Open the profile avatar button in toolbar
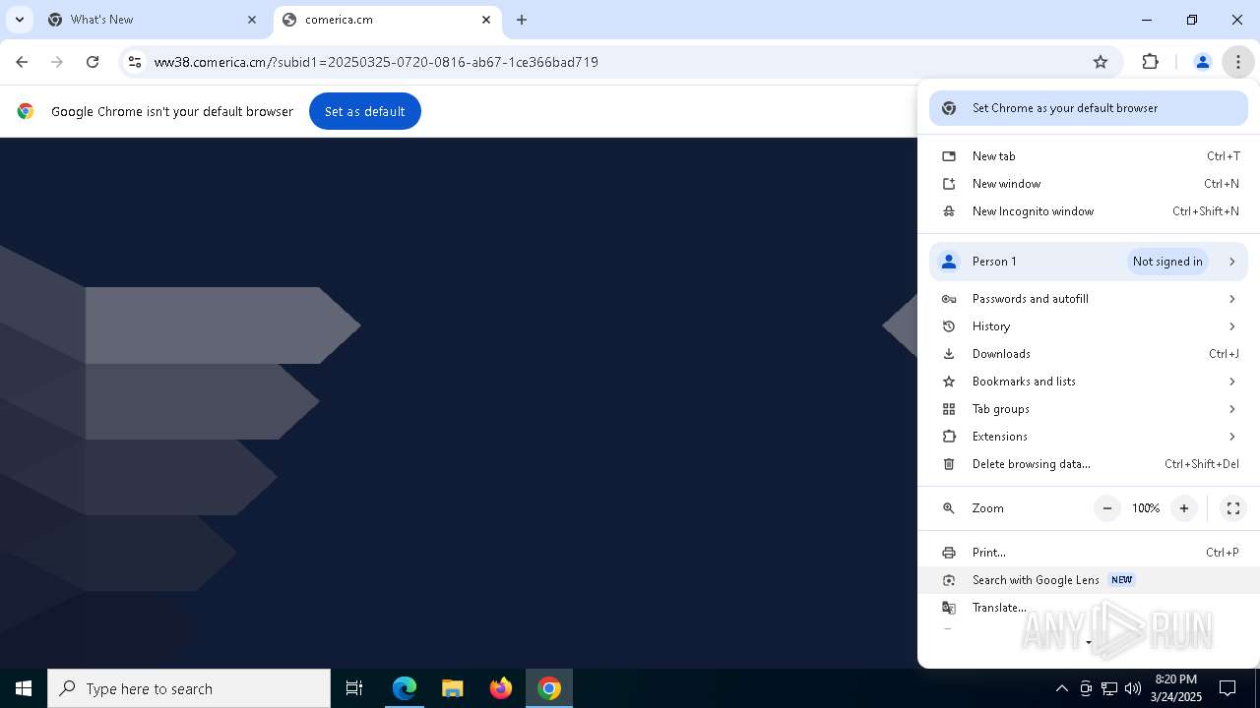 tap(1202, 62)
